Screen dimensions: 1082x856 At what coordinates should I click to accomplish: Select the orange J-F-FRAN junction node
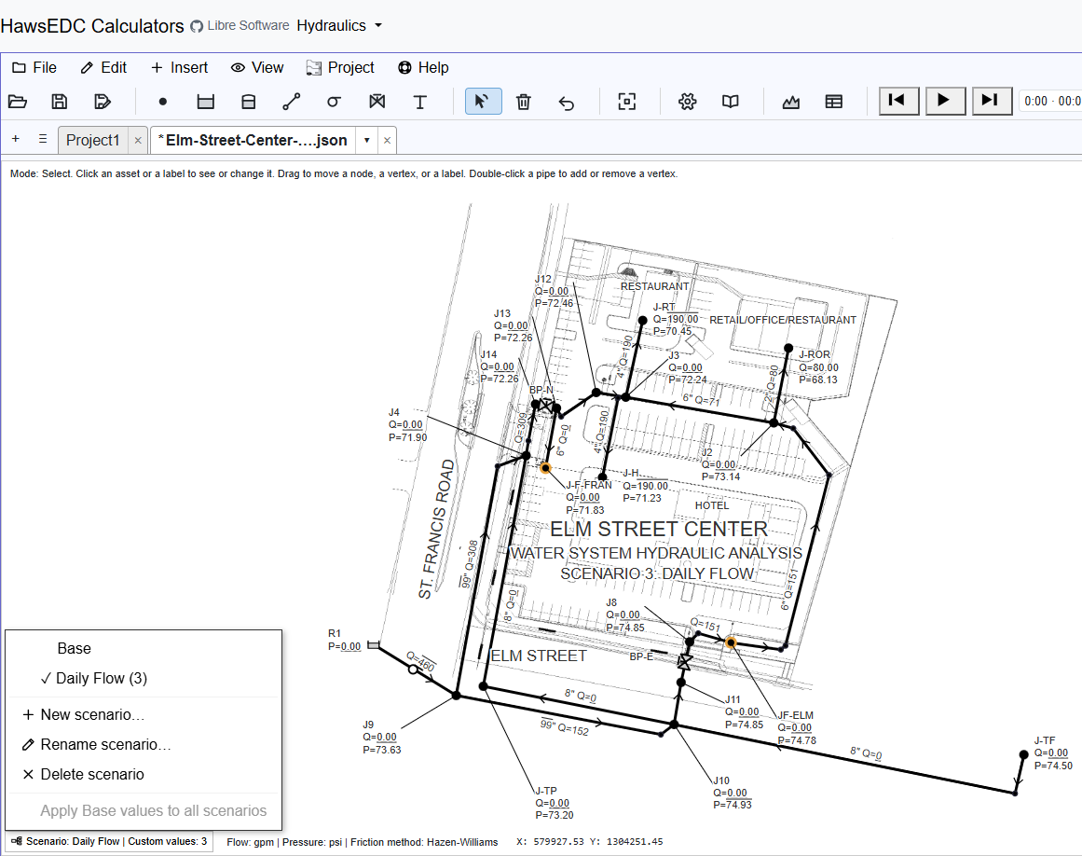click(x=545, y=468)
